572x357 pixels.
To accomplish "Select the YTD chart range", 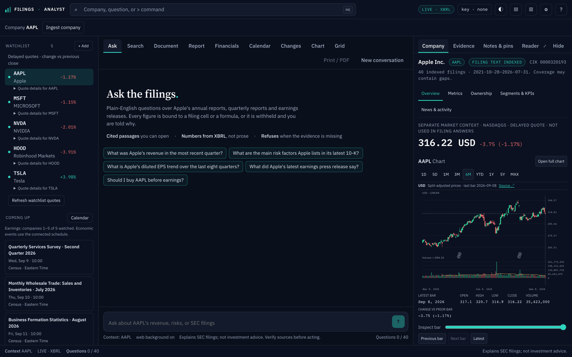I will (480, 175).
